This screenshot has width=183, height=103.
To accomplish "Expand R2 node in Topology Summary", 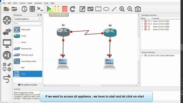I will point(142,29).
